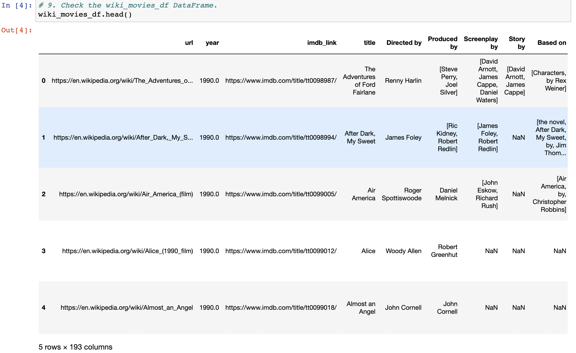Select the Directed by column header
The height and width of the screenshot is (353, 576).
point(404,42)
